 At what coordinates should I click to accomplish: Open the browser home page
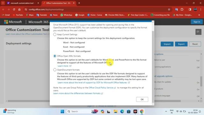coord(19,9)
